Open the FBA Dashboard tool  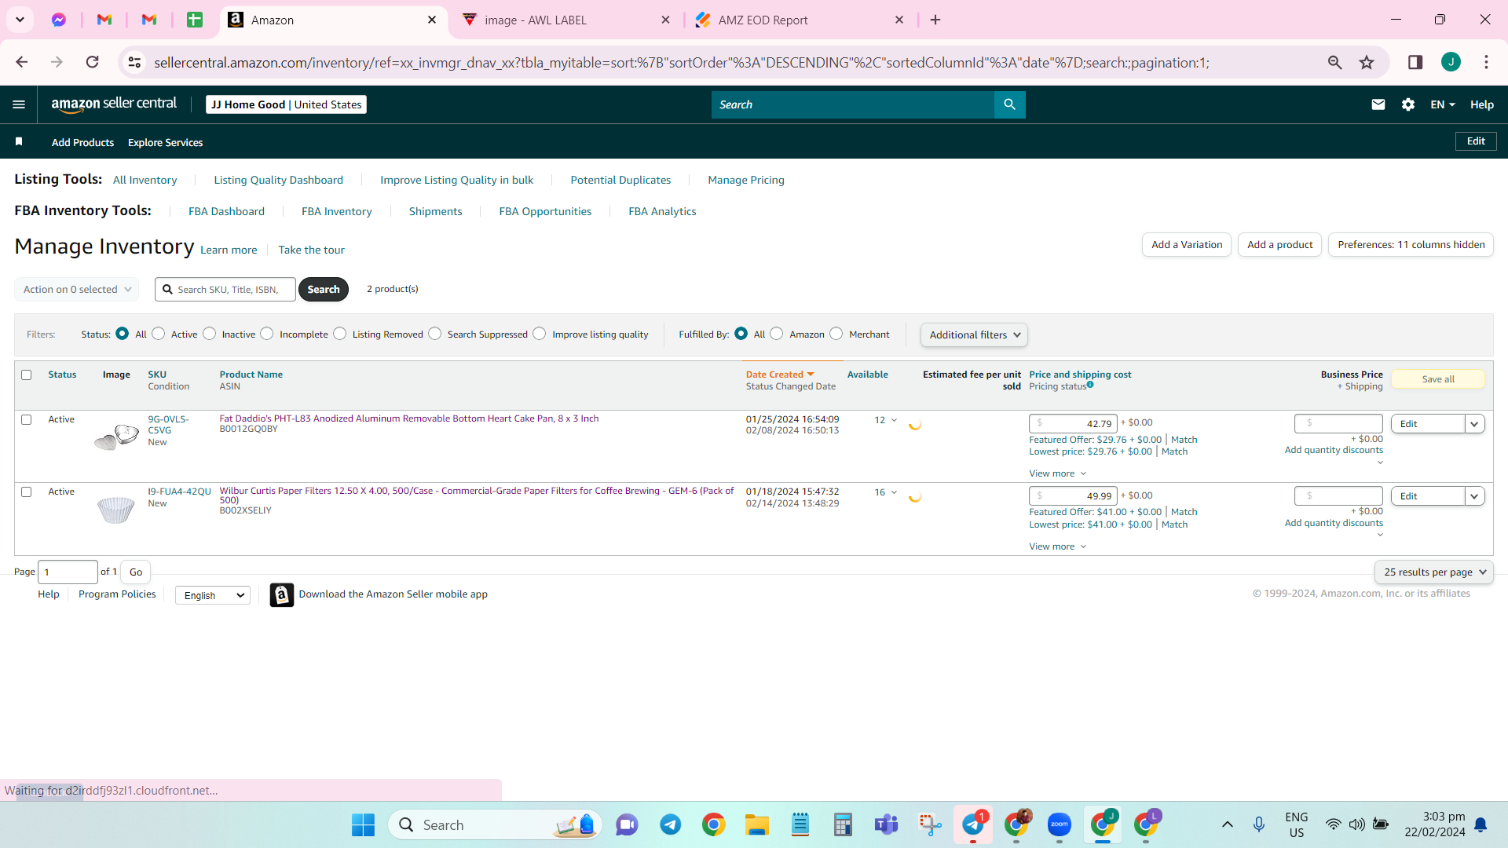(x=226, y=211)
